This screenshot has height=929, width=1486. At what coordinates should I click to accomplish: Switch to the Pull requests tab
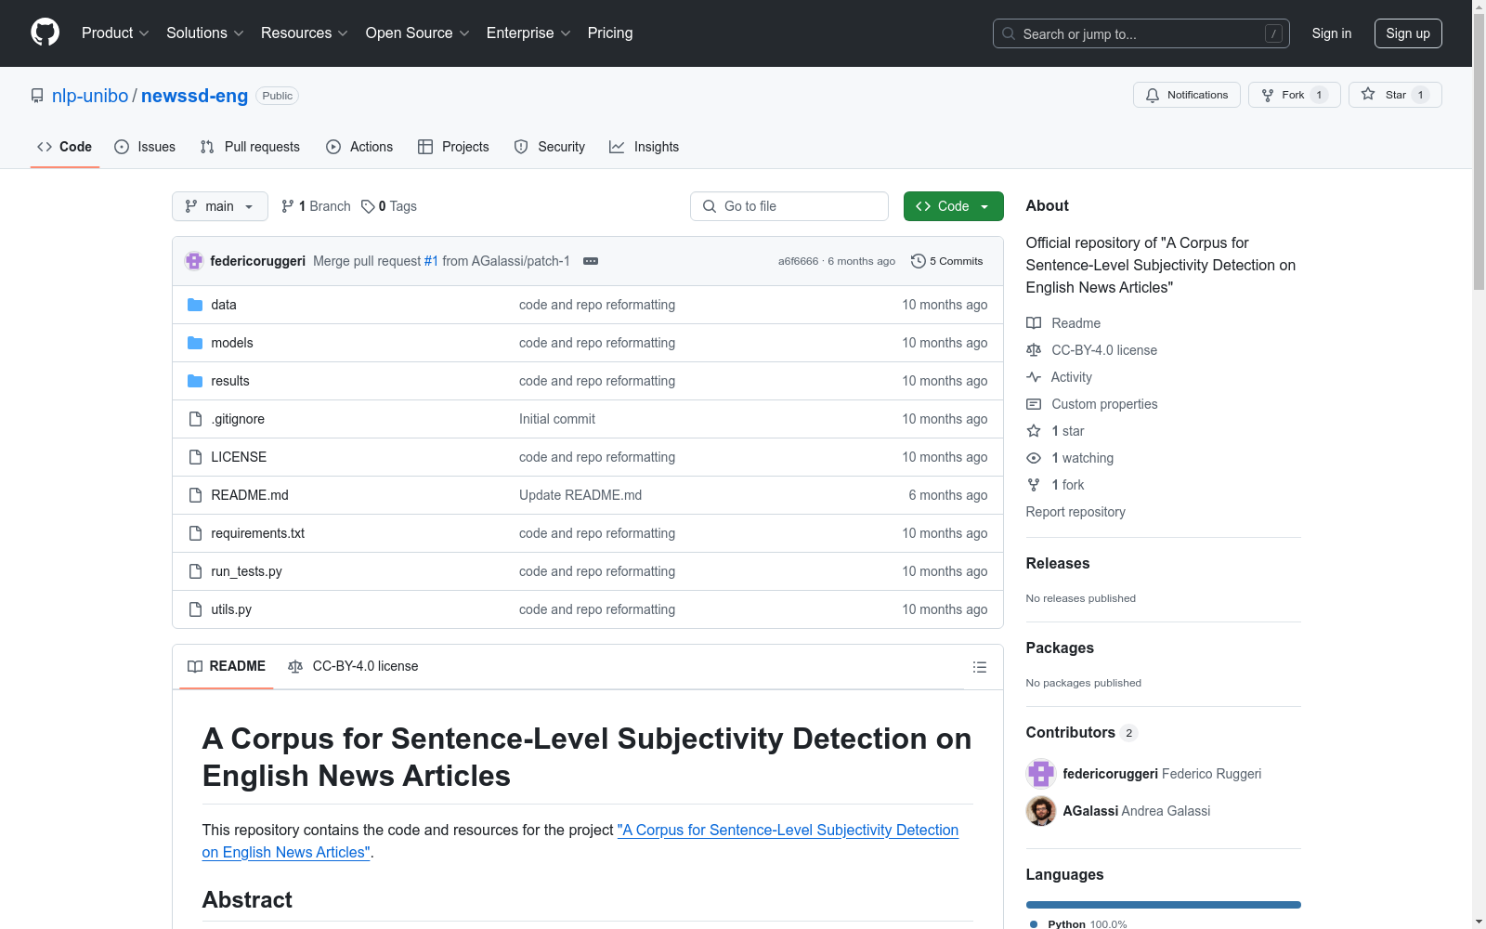(x=250, y=147)
